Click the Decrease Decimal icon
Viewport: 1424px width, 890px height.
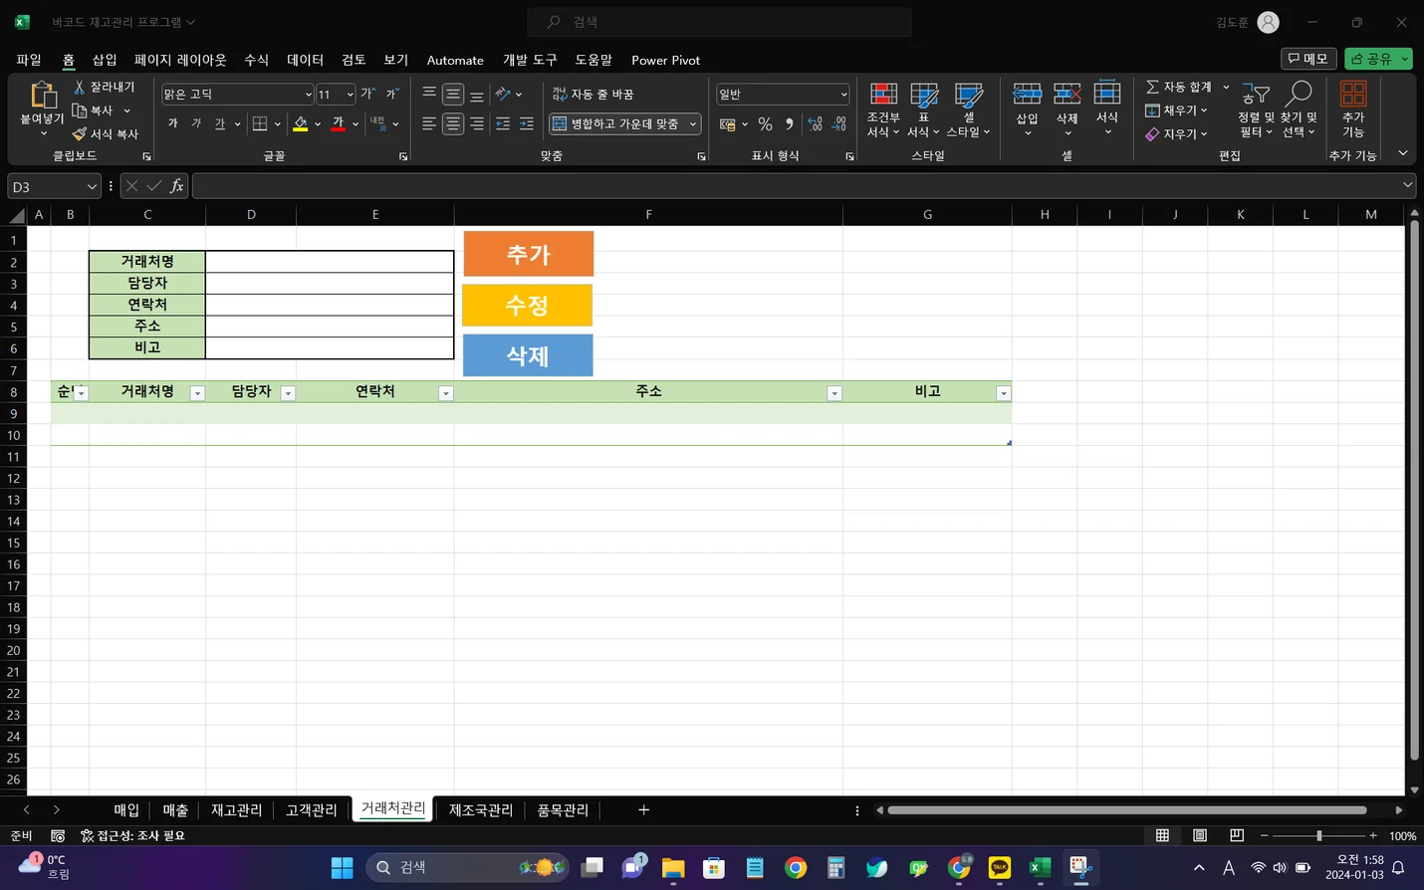pos(839,124)
